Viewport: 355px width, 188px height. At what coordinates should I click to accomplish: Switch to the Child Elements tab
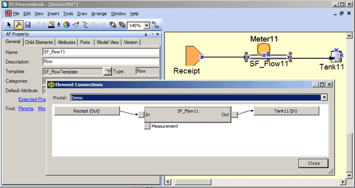[39, 42]
